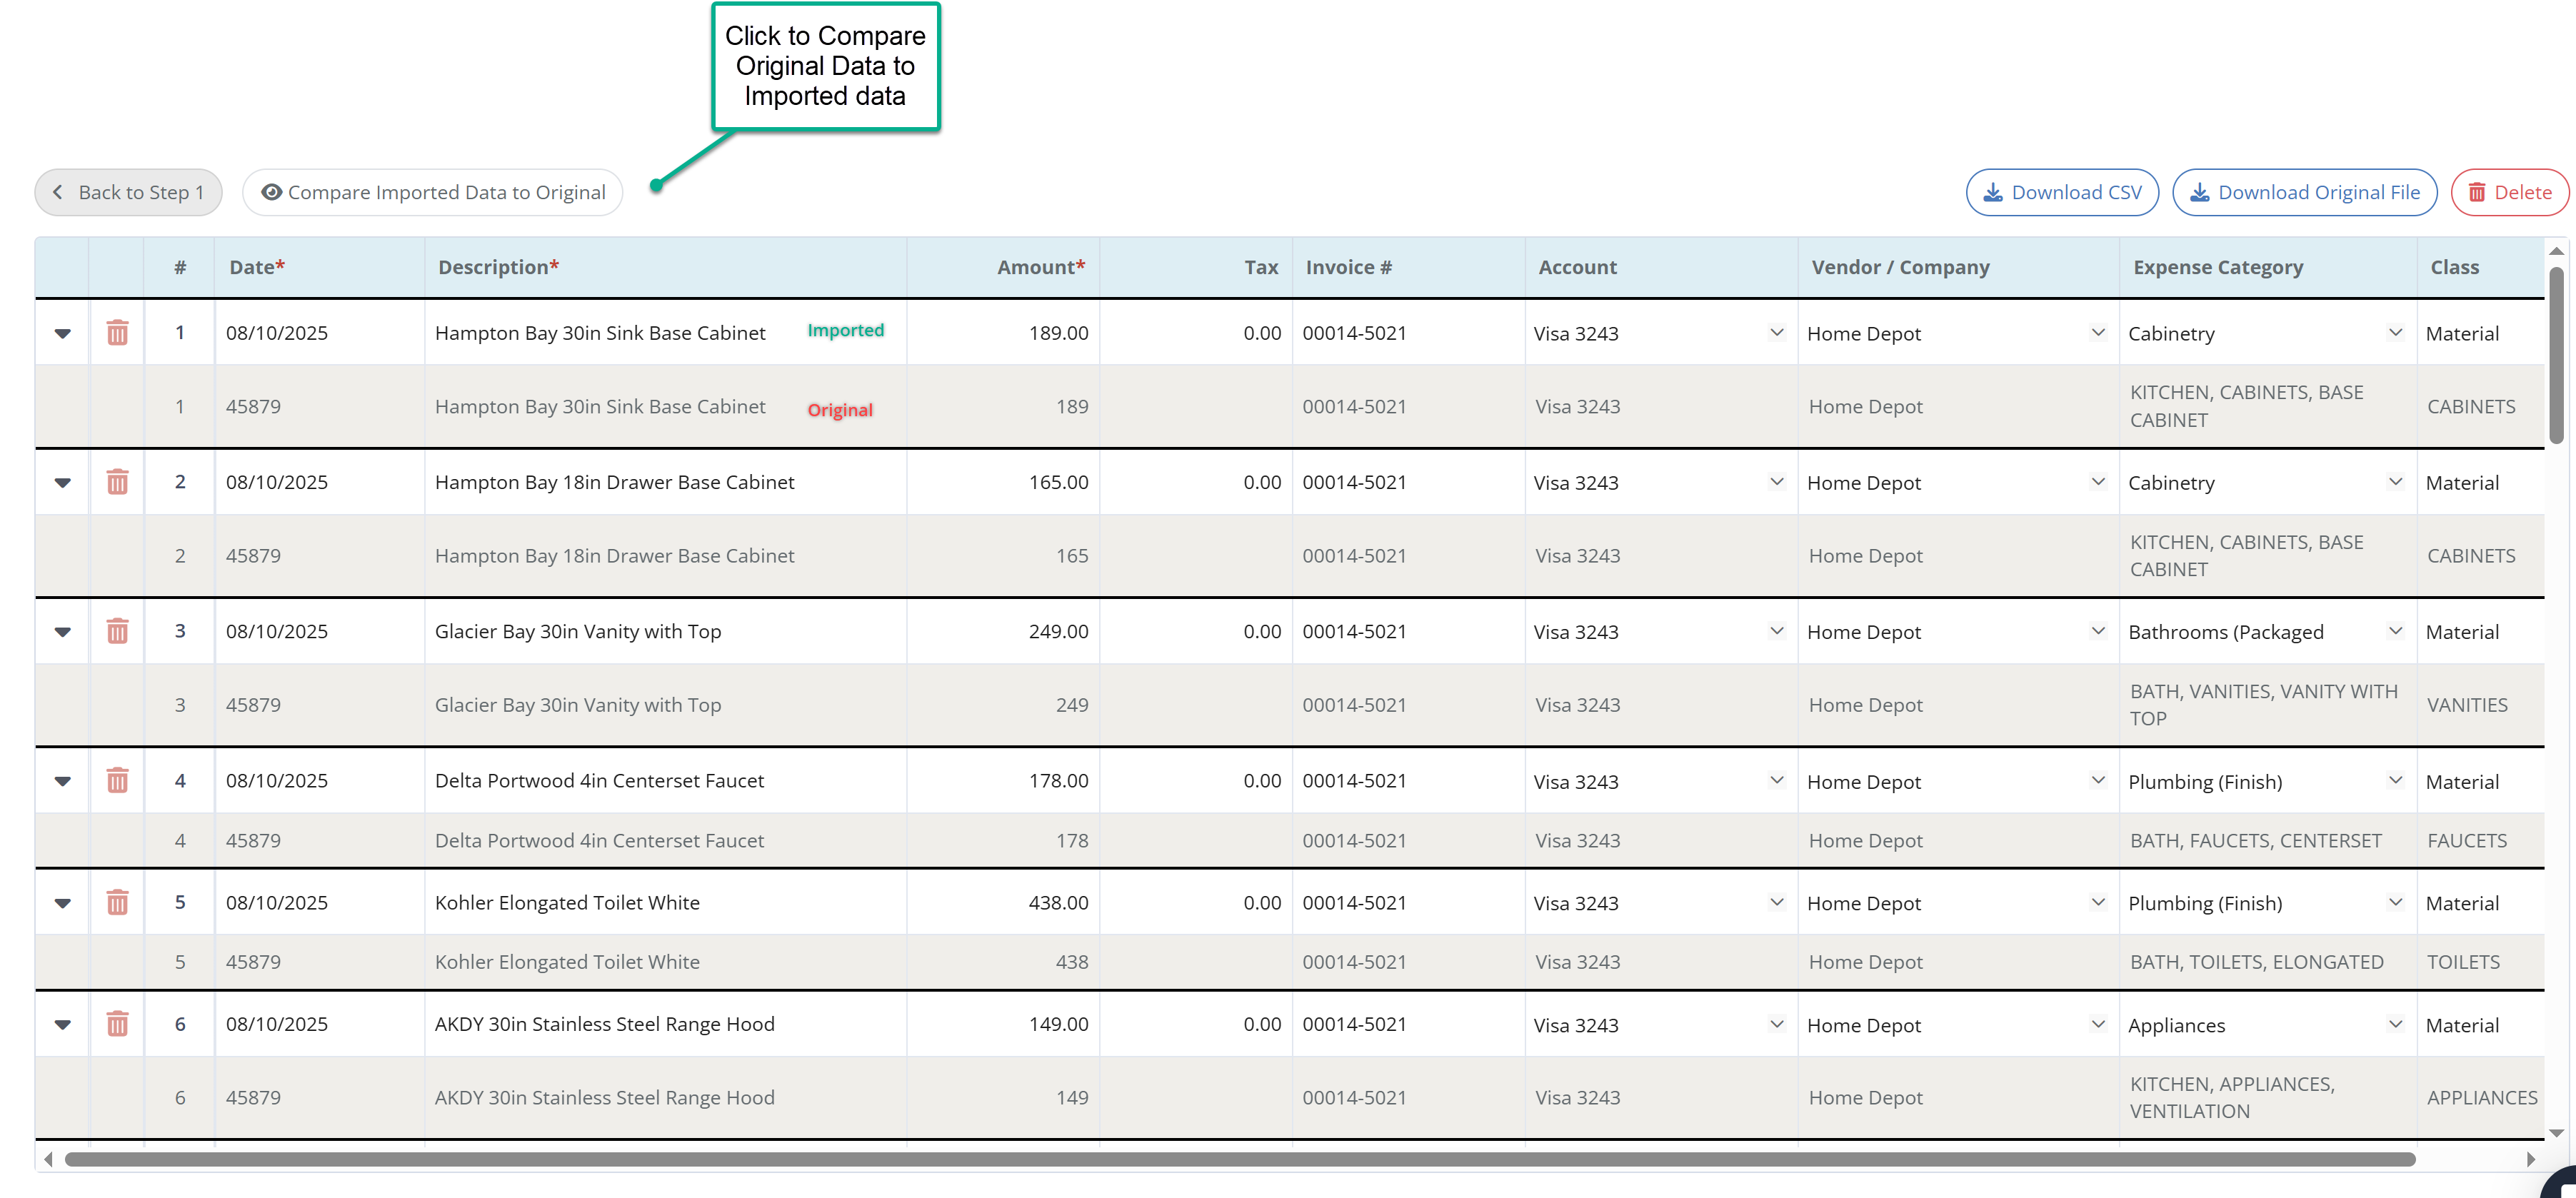2576x1198 pixels.
Task: Click the horizontal scrollbar at the table bottom
Action: 1240,1159
